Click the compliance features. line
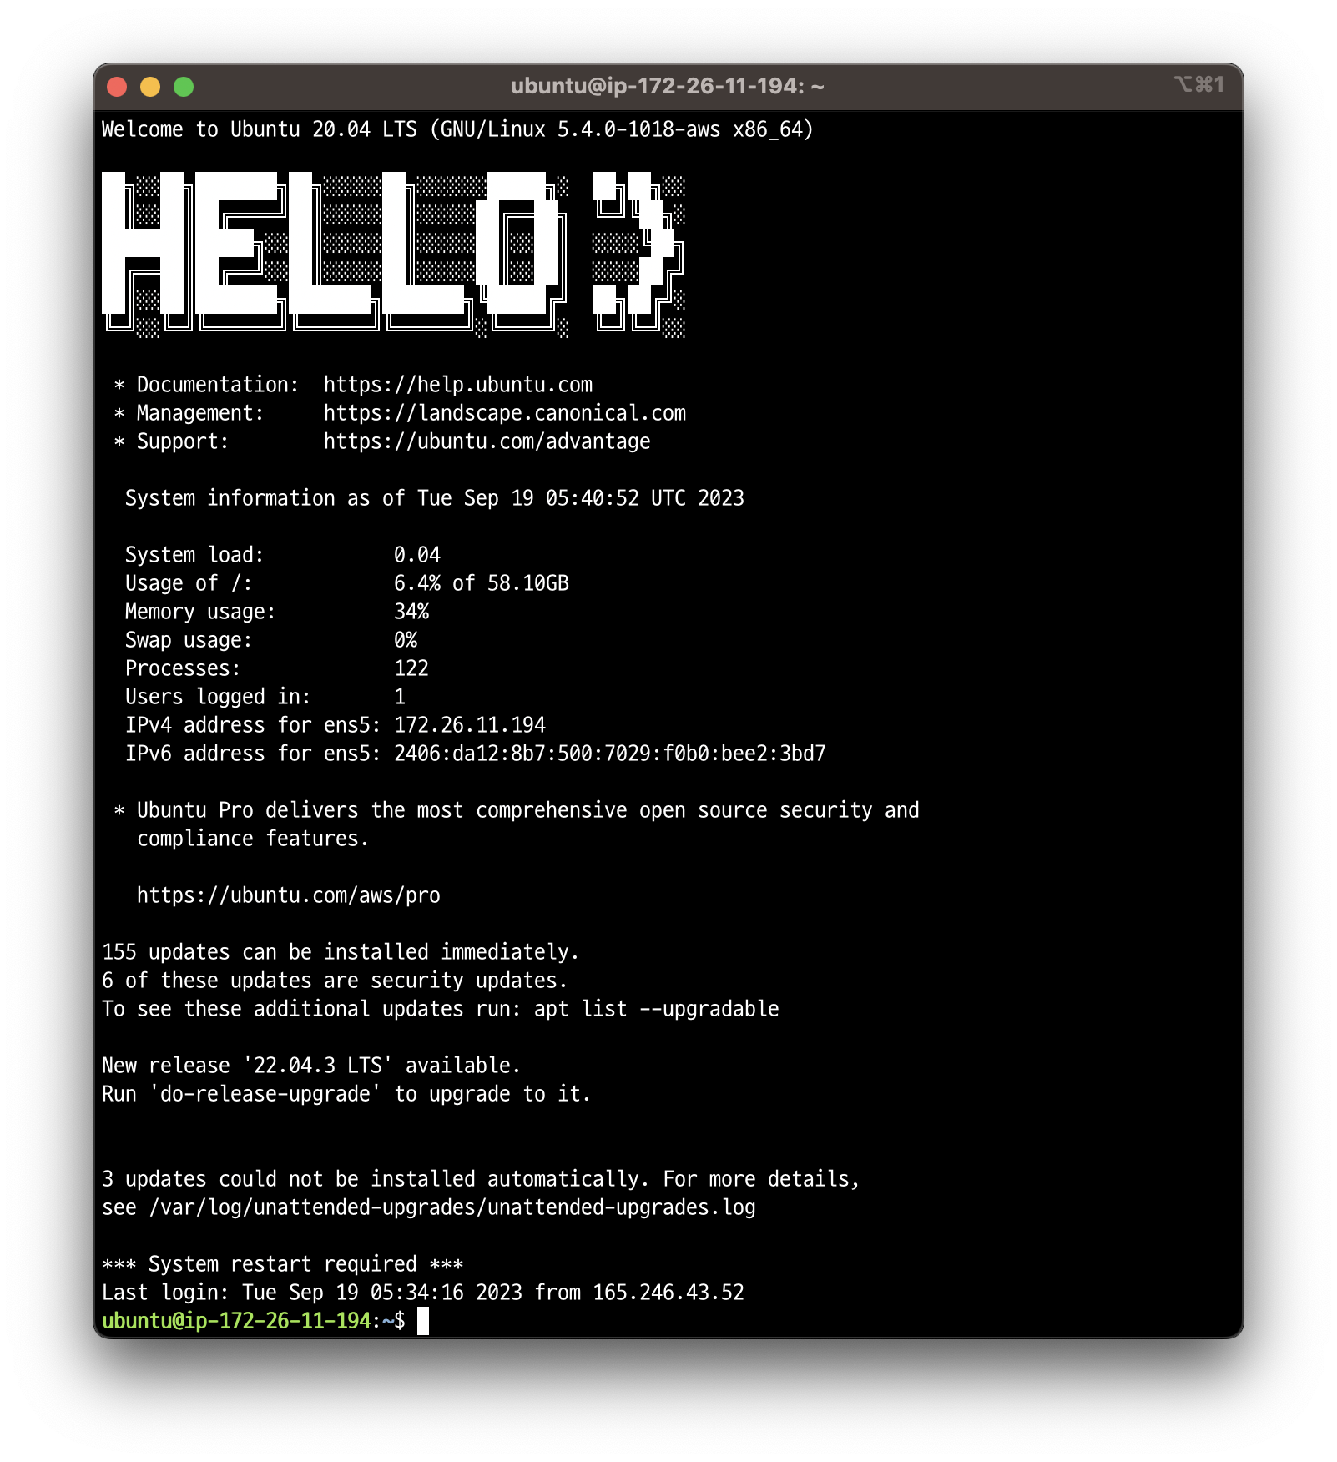1337x1462 pixels. pyautogui.click(x=253, y=839)
